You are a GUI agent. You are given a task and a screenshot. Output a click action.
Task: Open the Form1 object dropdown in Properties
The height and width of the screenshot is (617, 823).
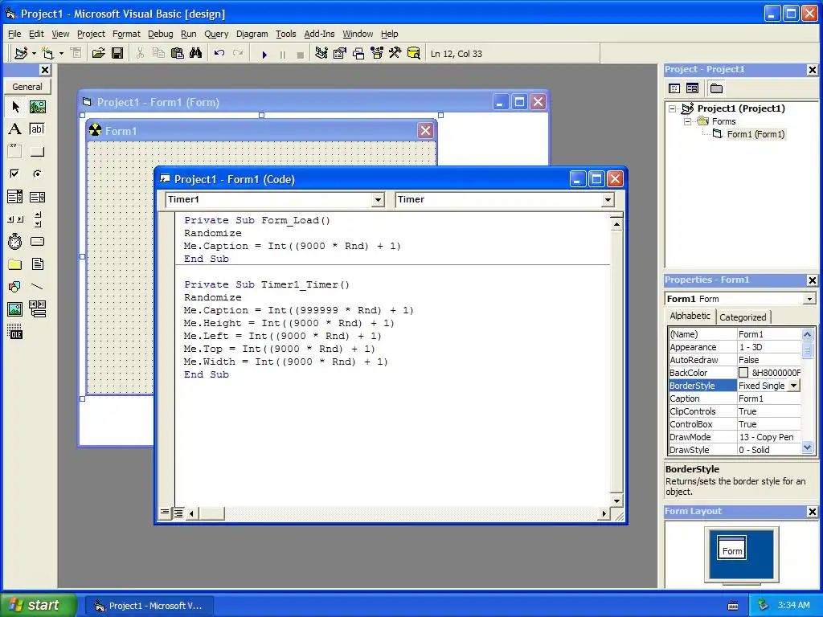click(x=810, y=299)
